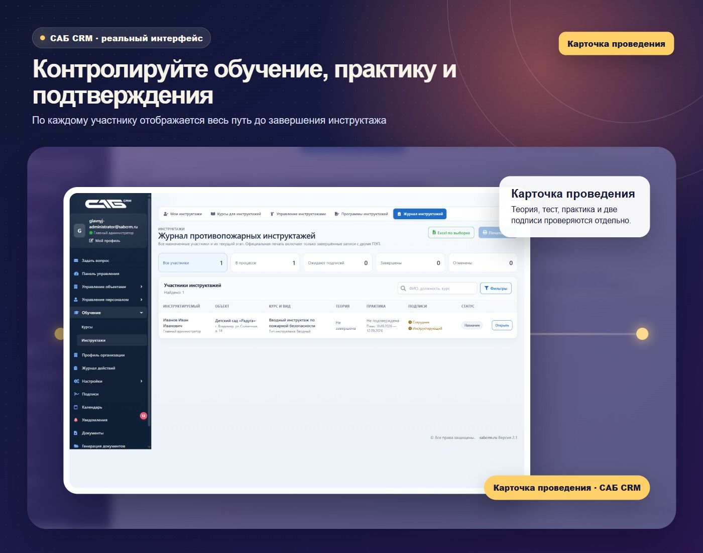
Task: Click the edit icon next to Мой профиль
Action: coord(91,240)
